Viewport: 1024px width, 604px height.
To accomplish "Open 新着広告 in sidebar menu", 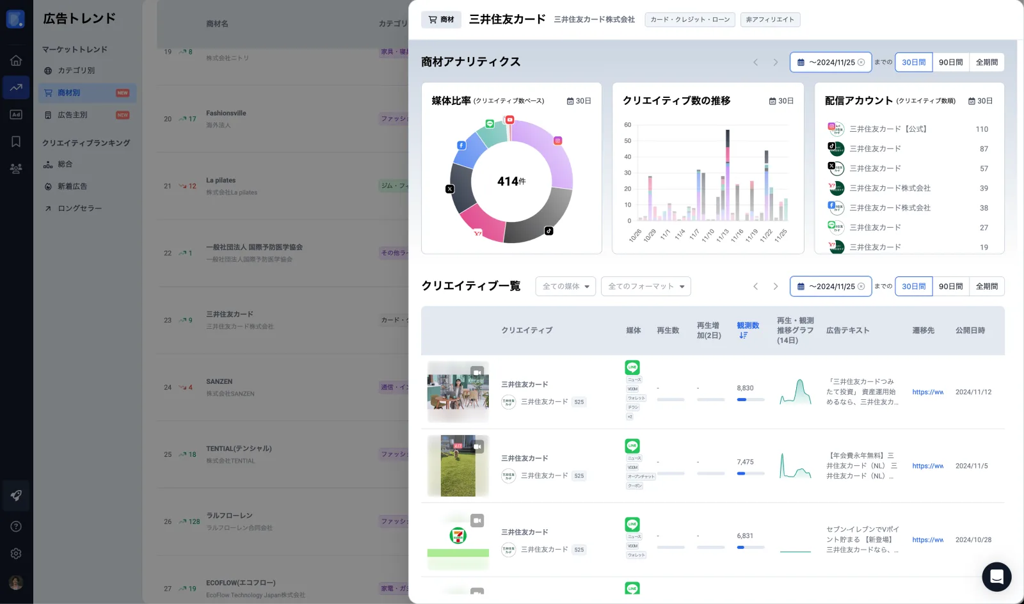I will (87, 186).
